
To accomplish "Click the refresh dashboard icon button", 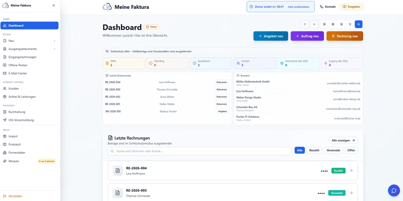I will [305, 24].
